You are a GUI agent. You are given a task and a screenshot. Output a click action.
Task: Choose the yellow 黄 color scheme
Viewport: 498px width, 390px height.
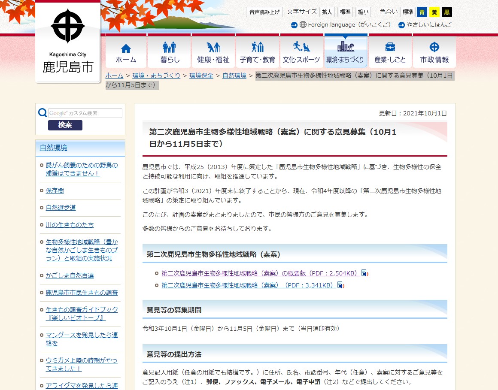click(434, 12)
